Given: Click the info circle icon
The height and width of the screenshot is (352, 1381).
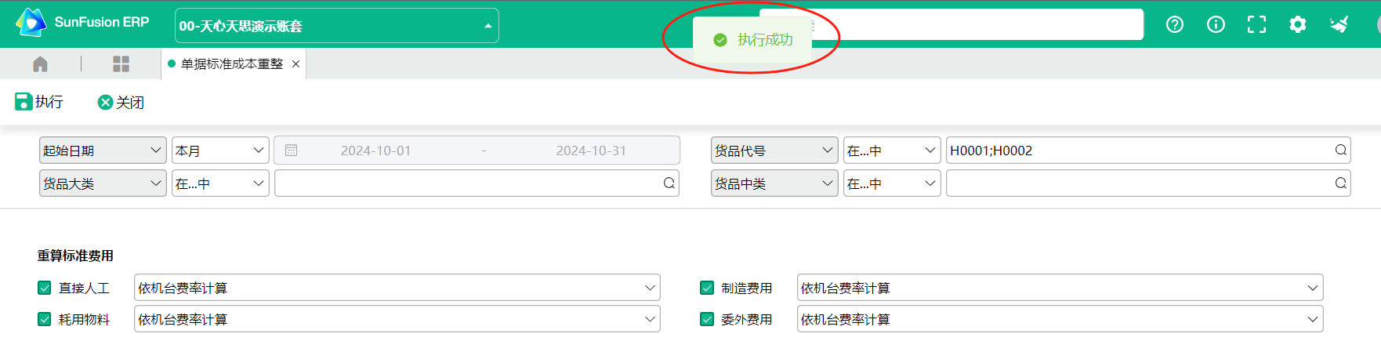Looking at the screenshot, I should click(1216, 24).
